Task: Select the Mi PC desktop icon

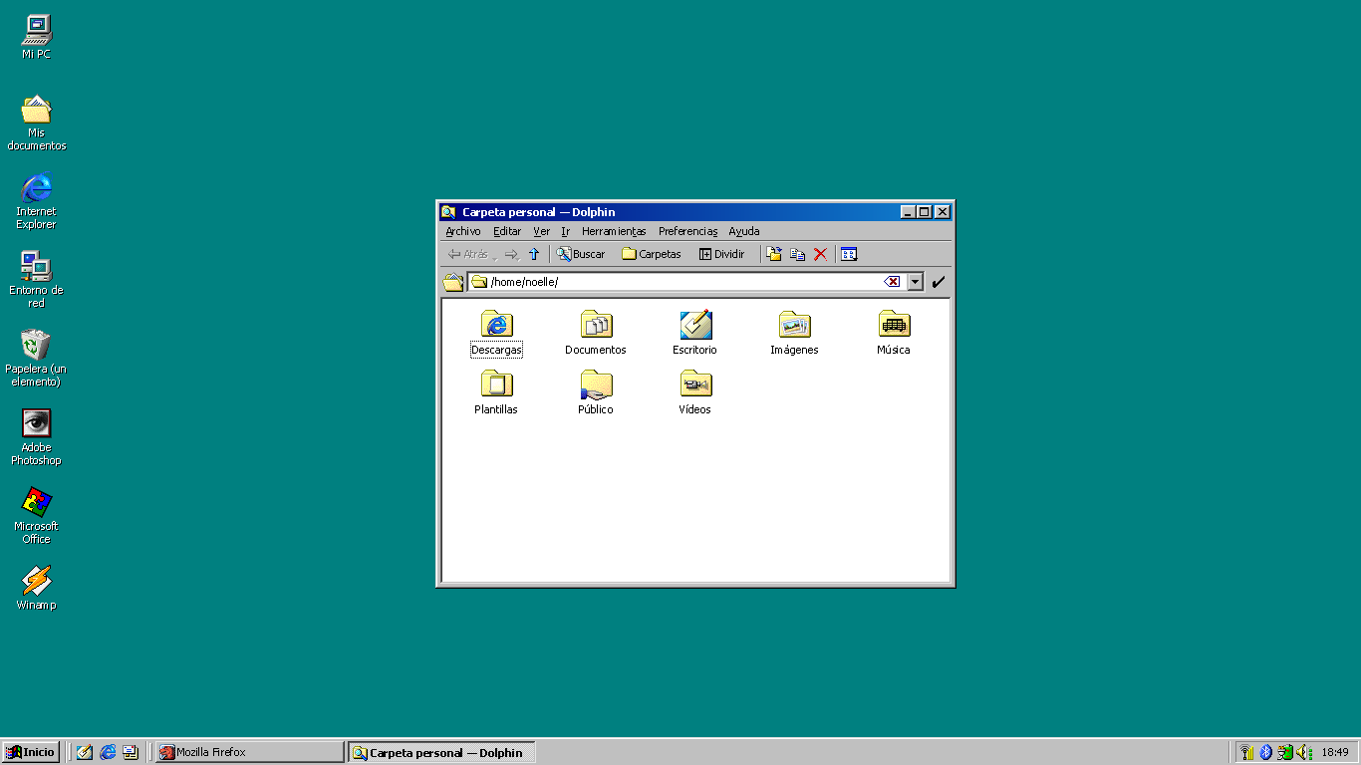Action: tap(37, 38)
